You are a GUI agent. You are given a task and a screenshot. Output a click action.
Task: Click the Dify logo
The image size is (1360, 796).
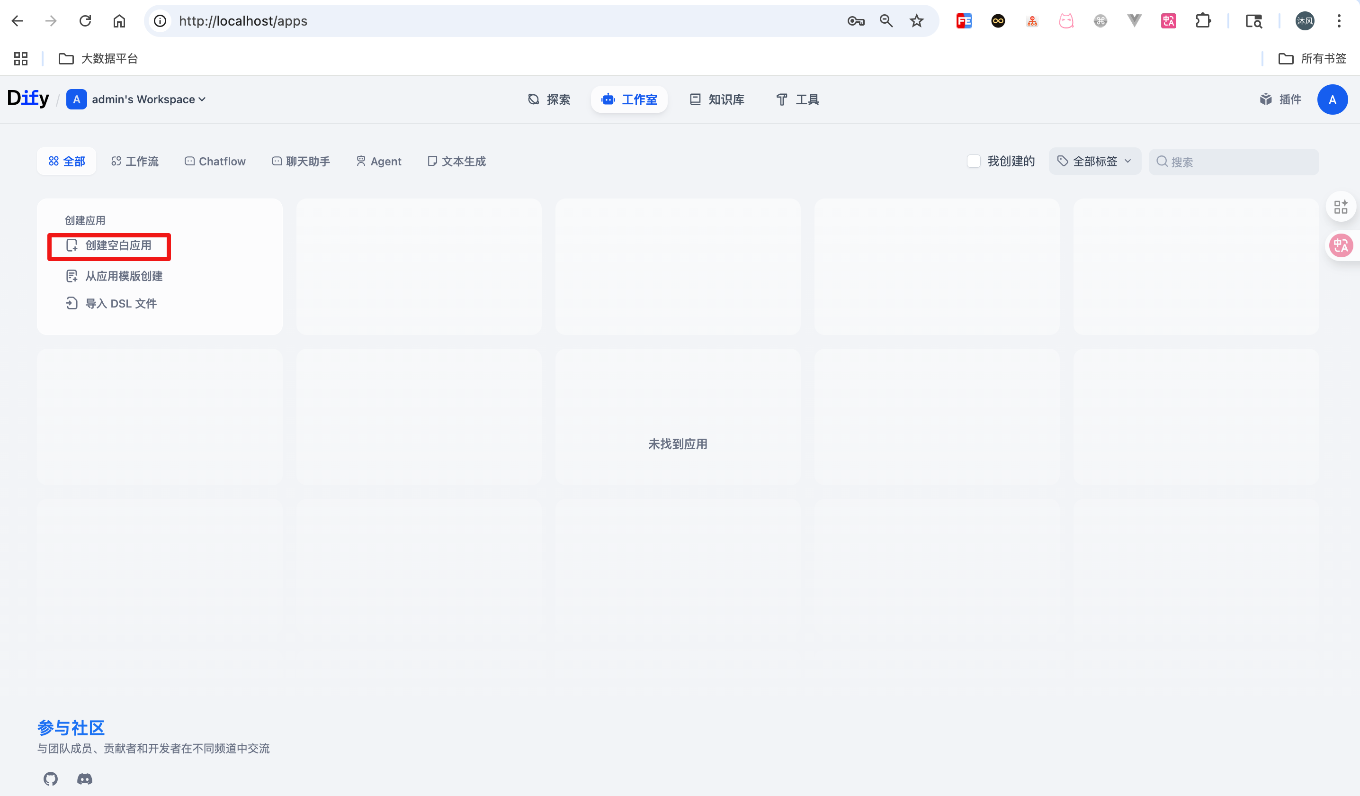click(28, 98)
